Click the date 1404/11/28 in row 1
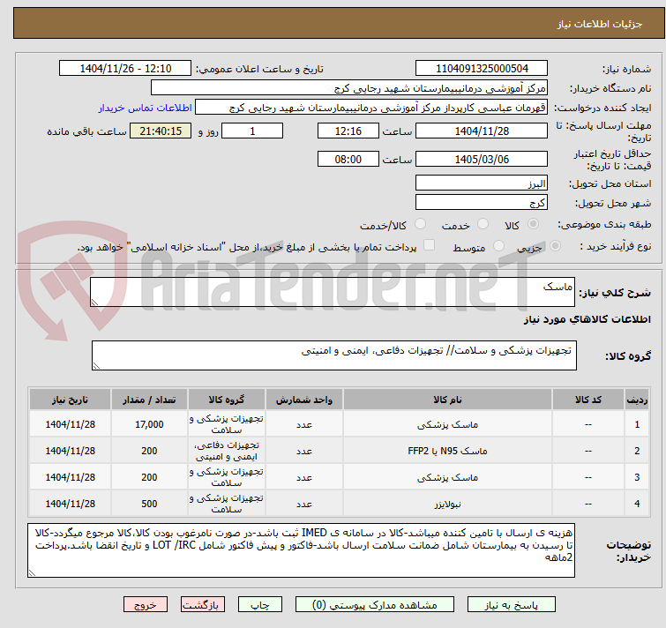666x628 pixels. (70, 424)
